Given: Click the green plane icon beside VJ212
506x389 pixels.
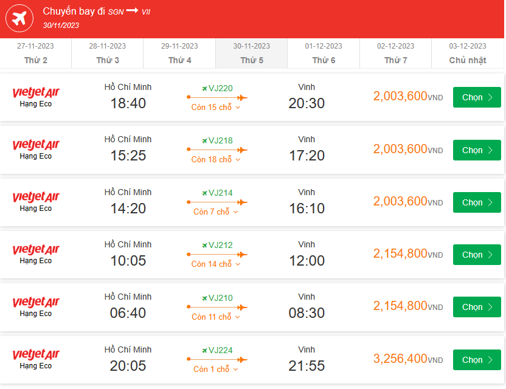Looking at the screenshot, I should tap(204, 246).
